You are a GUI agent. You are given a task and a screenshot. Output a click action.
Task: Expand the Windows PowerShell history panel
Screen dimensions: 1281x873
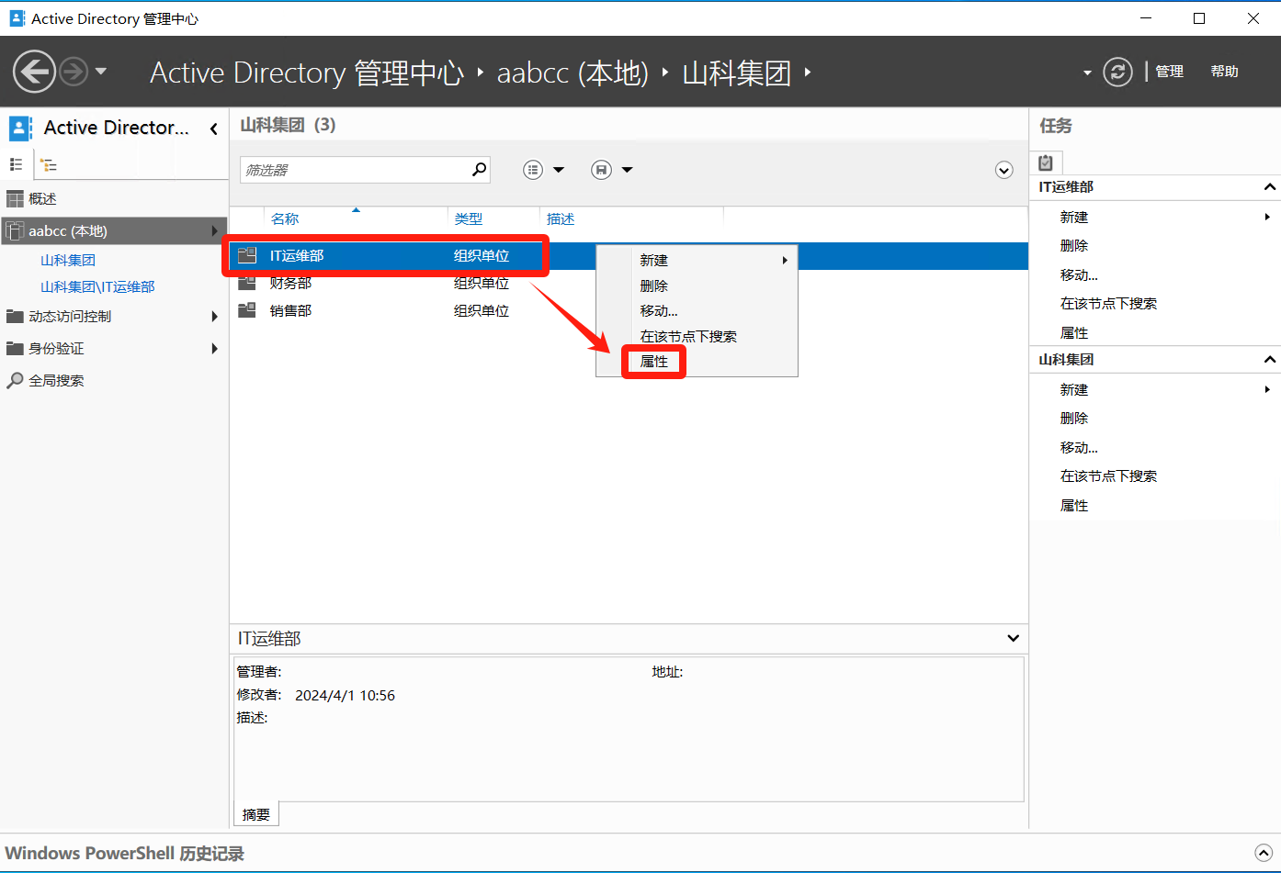[1264, 853]
